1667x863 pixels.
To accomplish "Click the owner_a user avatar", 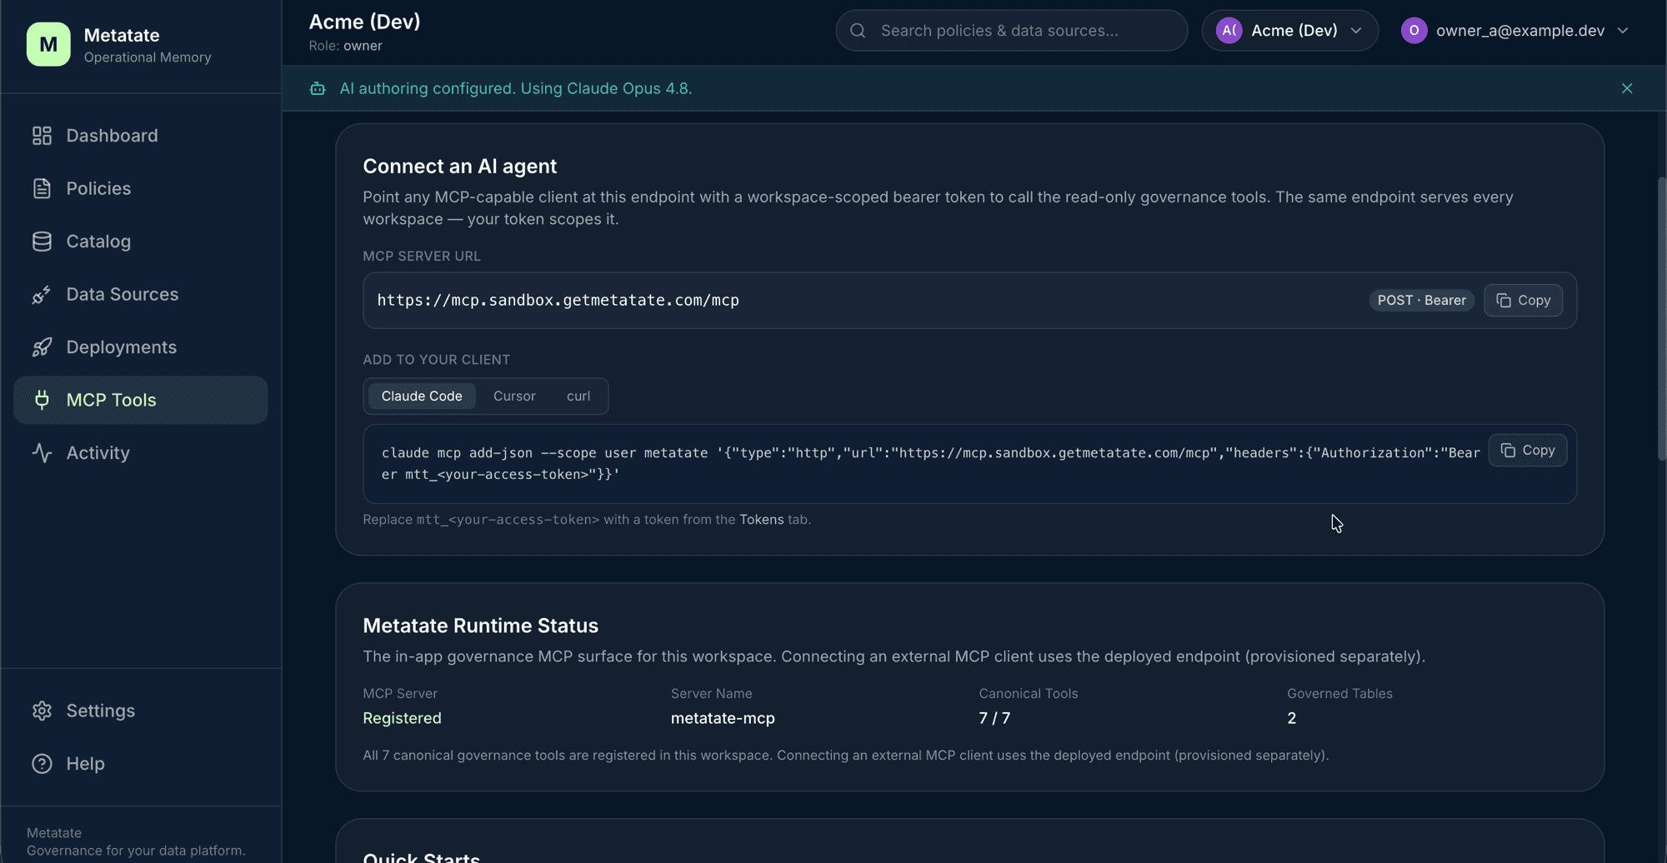I will tap(1414, 31).
